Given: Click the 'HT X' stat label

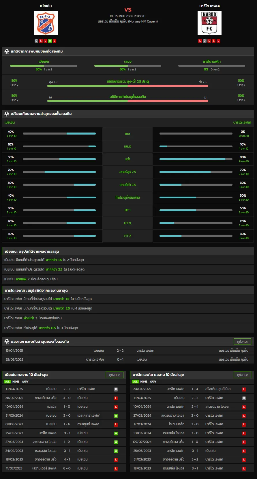Looking at the screenshot, I should pyautogui.click(x=127, y=223).
